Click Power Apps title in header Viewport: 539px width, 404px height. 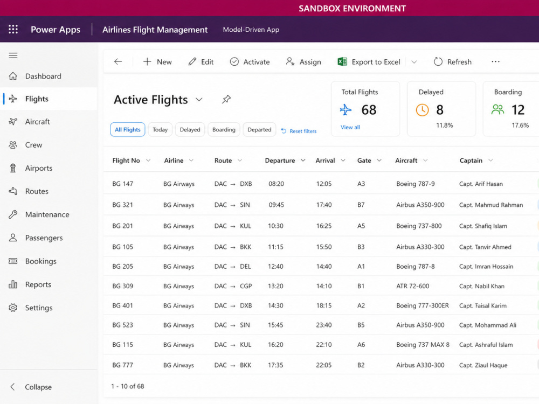[x=56, y=30]
